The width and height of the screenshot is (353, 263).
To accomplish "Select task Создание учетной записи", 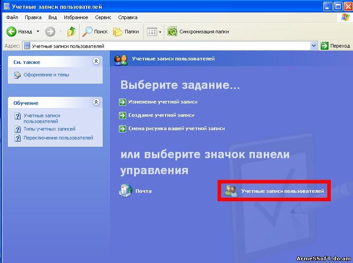I will [x=161, y=115].
